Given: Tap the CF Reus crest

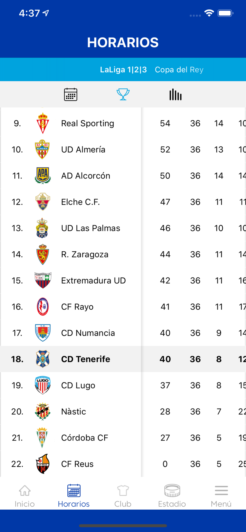Looking at the screenshot, I should point(43,464).
